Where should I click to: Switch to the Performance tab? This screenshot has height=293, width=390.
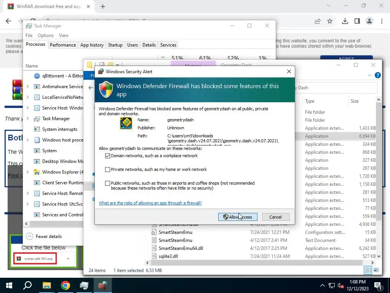coord(63,45)
